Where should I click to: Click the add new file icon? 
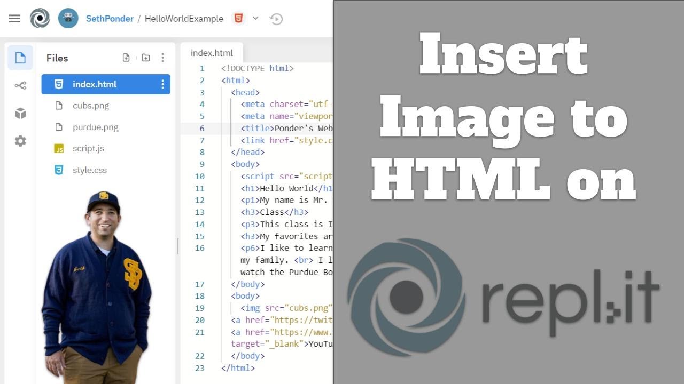coord(126,58)
